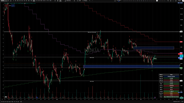Choose the second chart style icon in toolbar
This screenshot has height=103, width=184.
click(x=58, y=1)
